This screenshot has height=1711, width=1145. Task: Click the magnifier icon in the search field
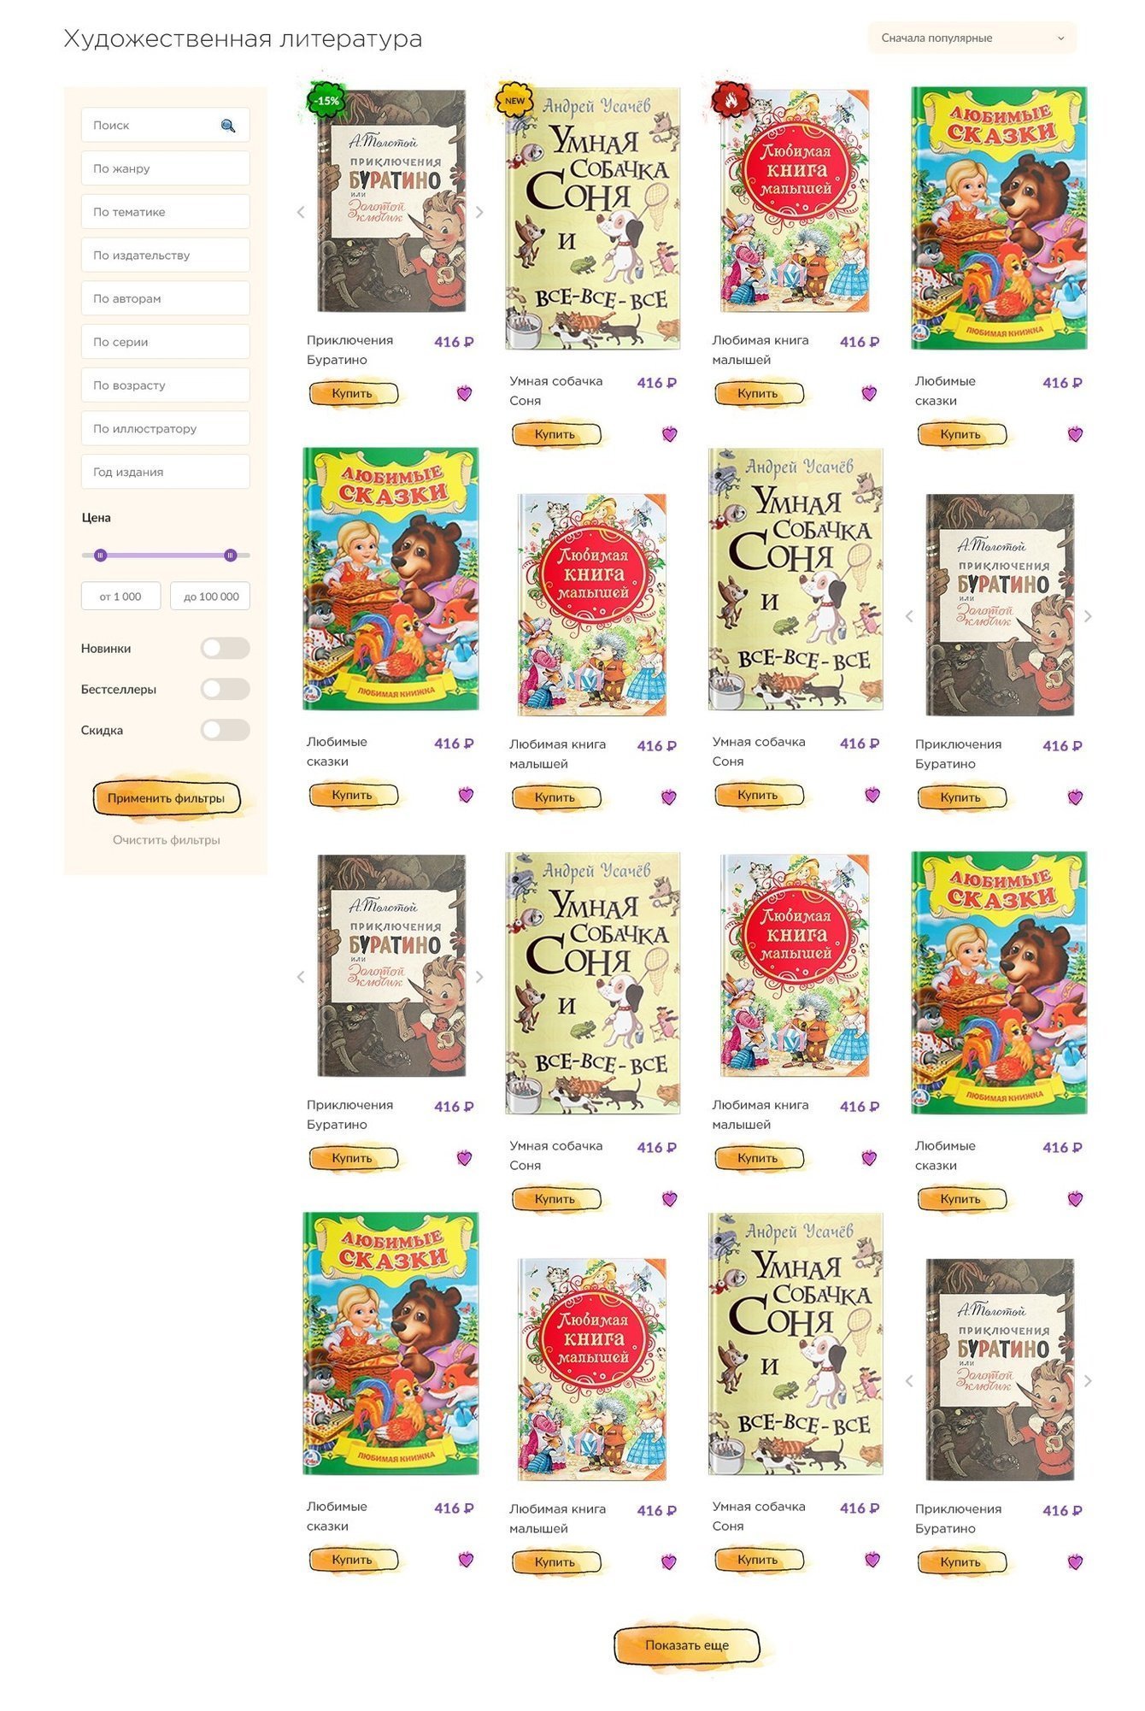(228, 126)
